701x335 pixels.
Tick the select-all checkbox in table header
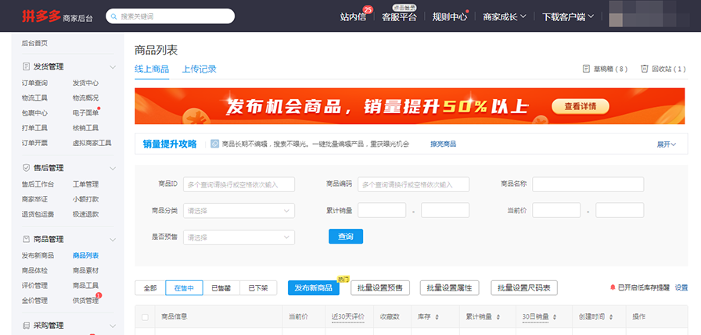pyautogui.click(x=145, y=317)
